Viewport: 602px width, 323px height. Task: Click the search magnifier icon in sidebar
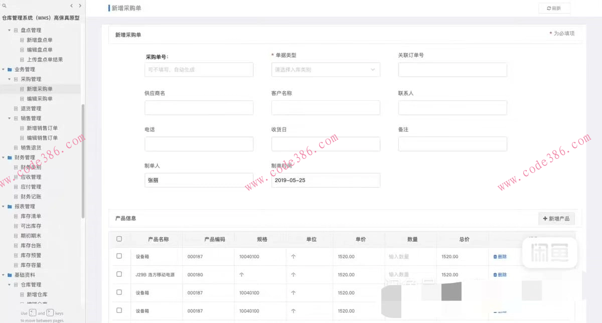pos(5,6)
